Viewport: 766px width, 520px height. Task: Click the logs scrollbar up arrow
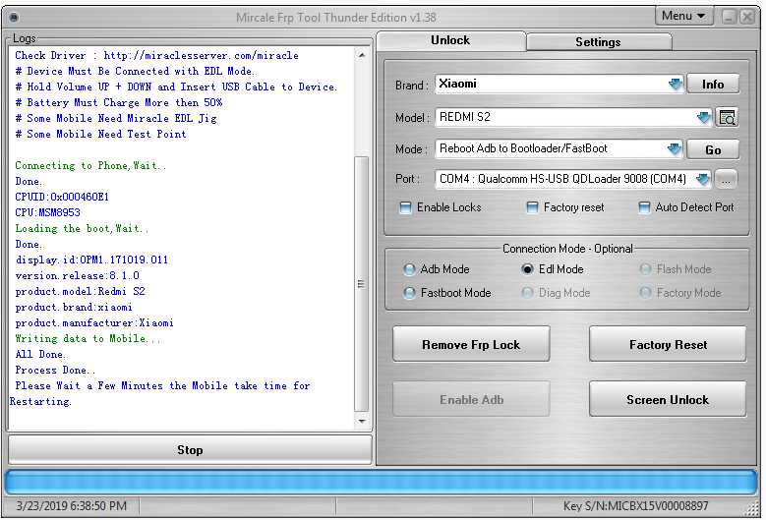[x=362, y=55]
